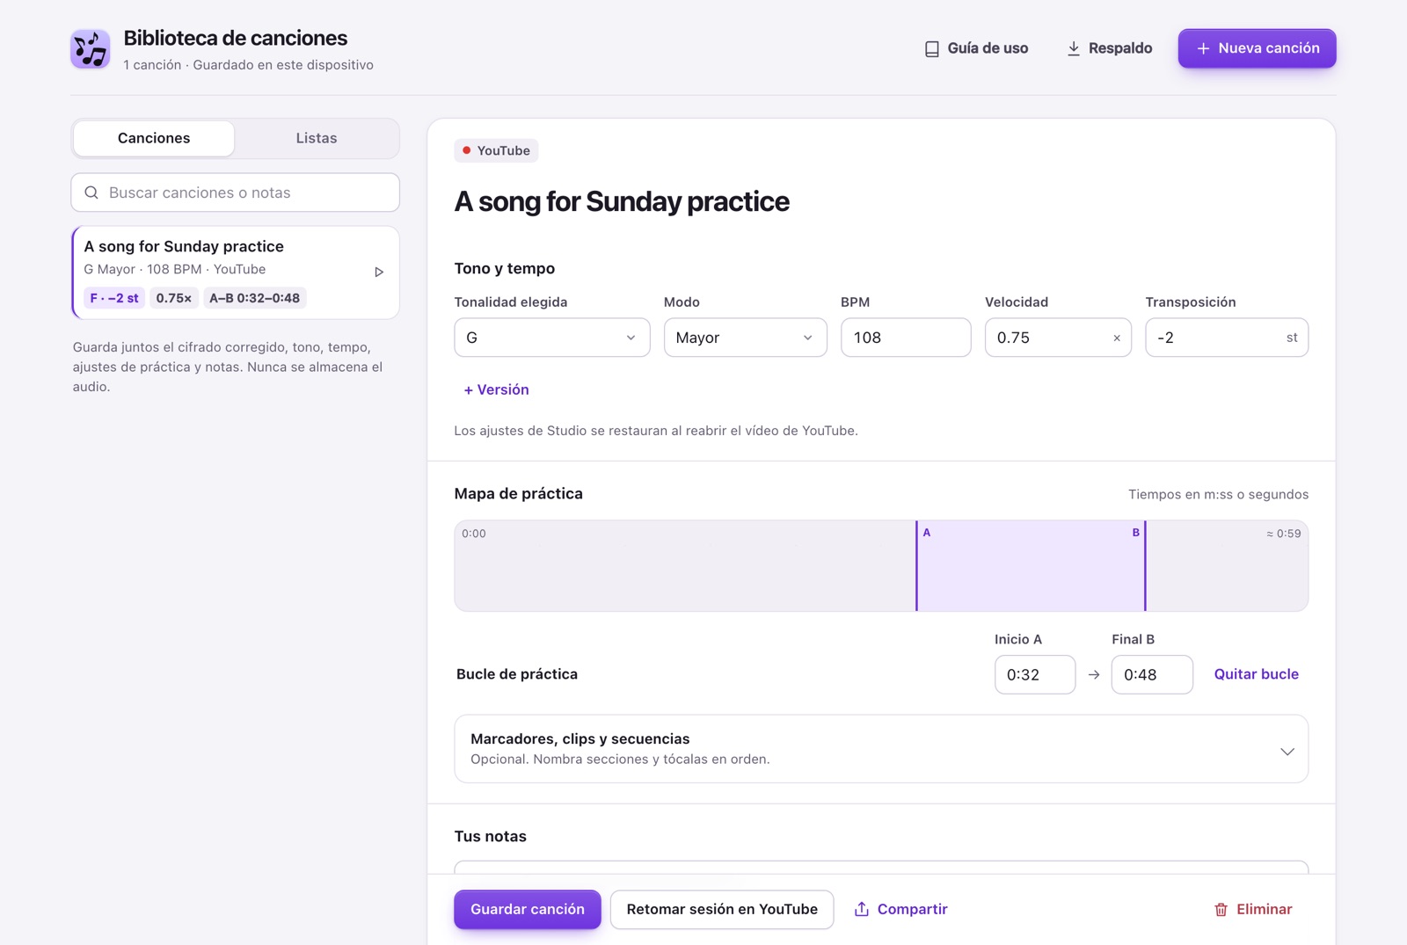
Task: Click the Final B time field
Action: coord(1152,674)
